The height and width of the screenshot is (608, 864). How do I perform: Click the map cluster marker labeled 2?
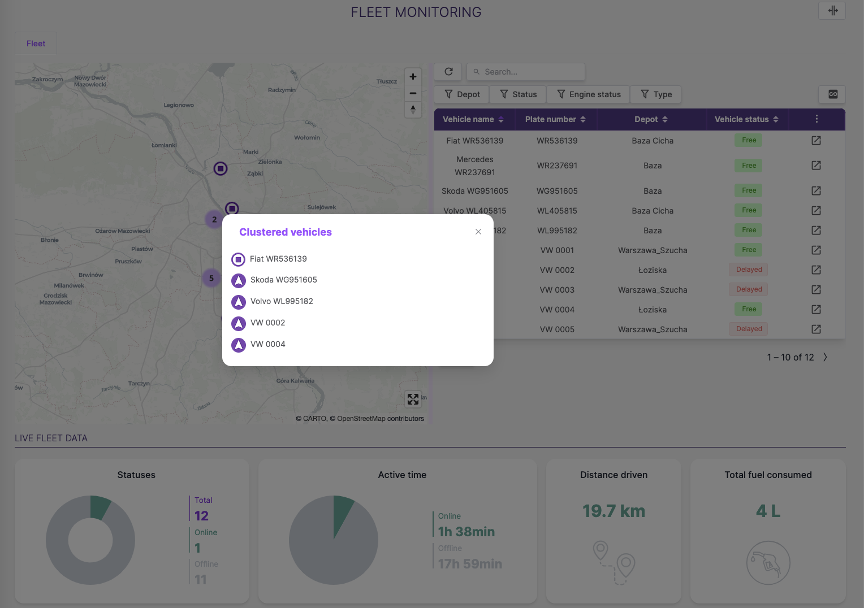click(214, 219)
